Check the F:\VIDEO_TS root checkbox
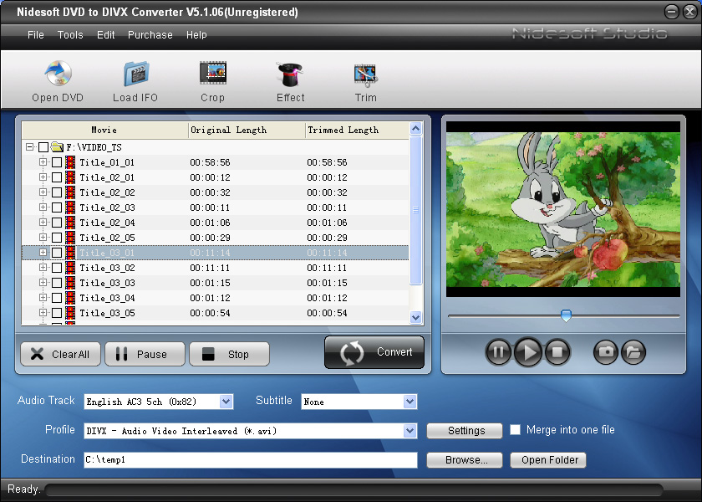The height and width of the screenshot is (502, 702). pyautogui.click(x=43, y=147)
